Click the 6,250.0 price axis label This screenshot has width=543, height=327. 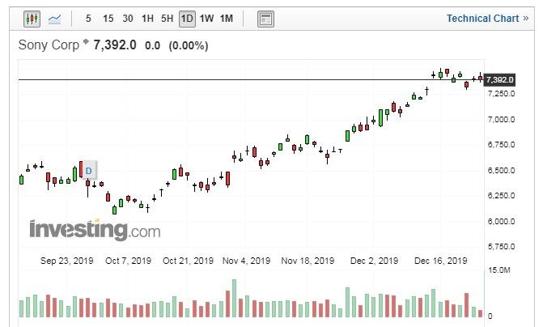501,195
